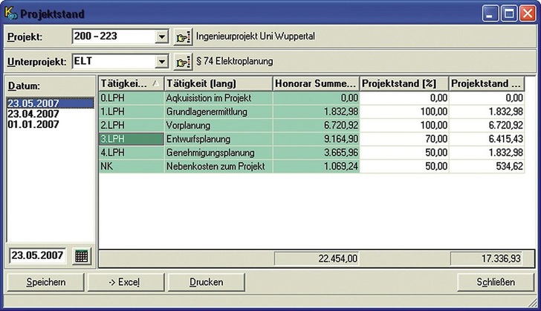Screen dimensions: 541x311
Task: Export the table with -> Excel button
Action: click(x=124, y=282)
